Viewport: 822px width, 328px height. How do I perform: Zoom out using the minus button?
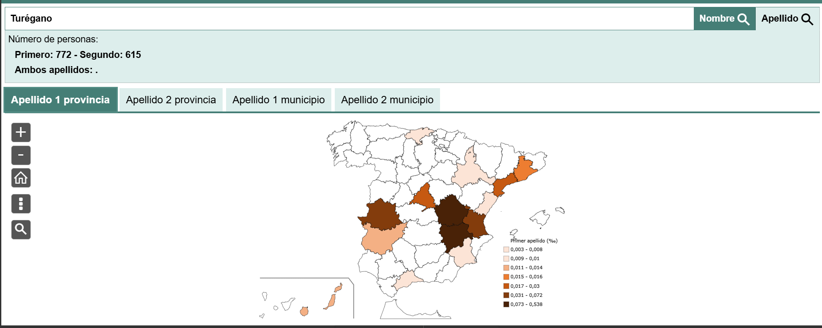point(21,155)
